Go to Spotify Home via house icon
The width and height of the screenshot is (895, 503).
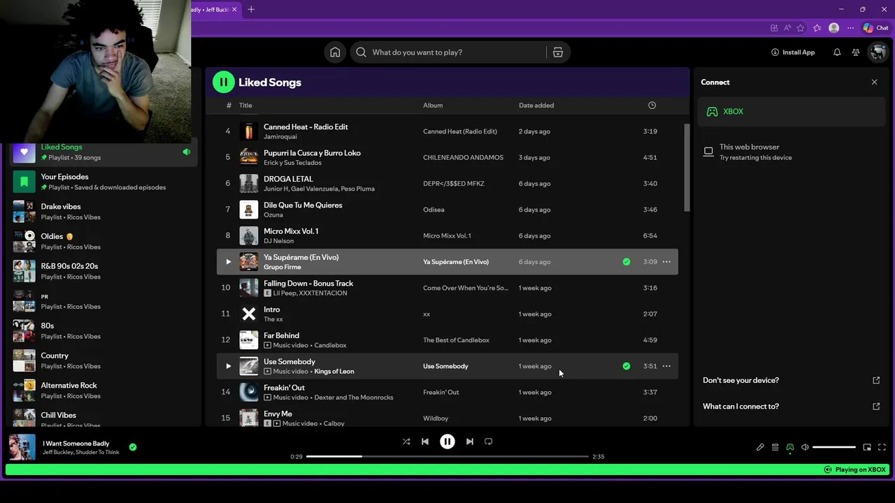(x=335, y=52)
